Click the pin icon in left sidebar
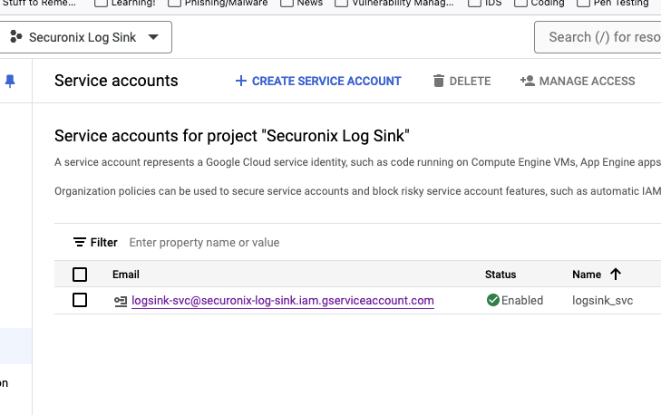Image resolution: width=661 pixels, height=415 pixels. tap(10, 82)
